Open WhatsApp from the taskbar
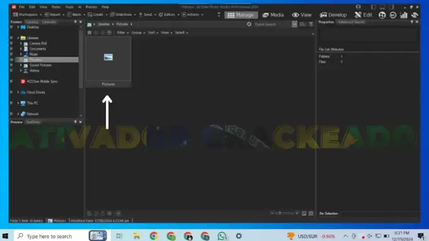 (x=222, y=236)
